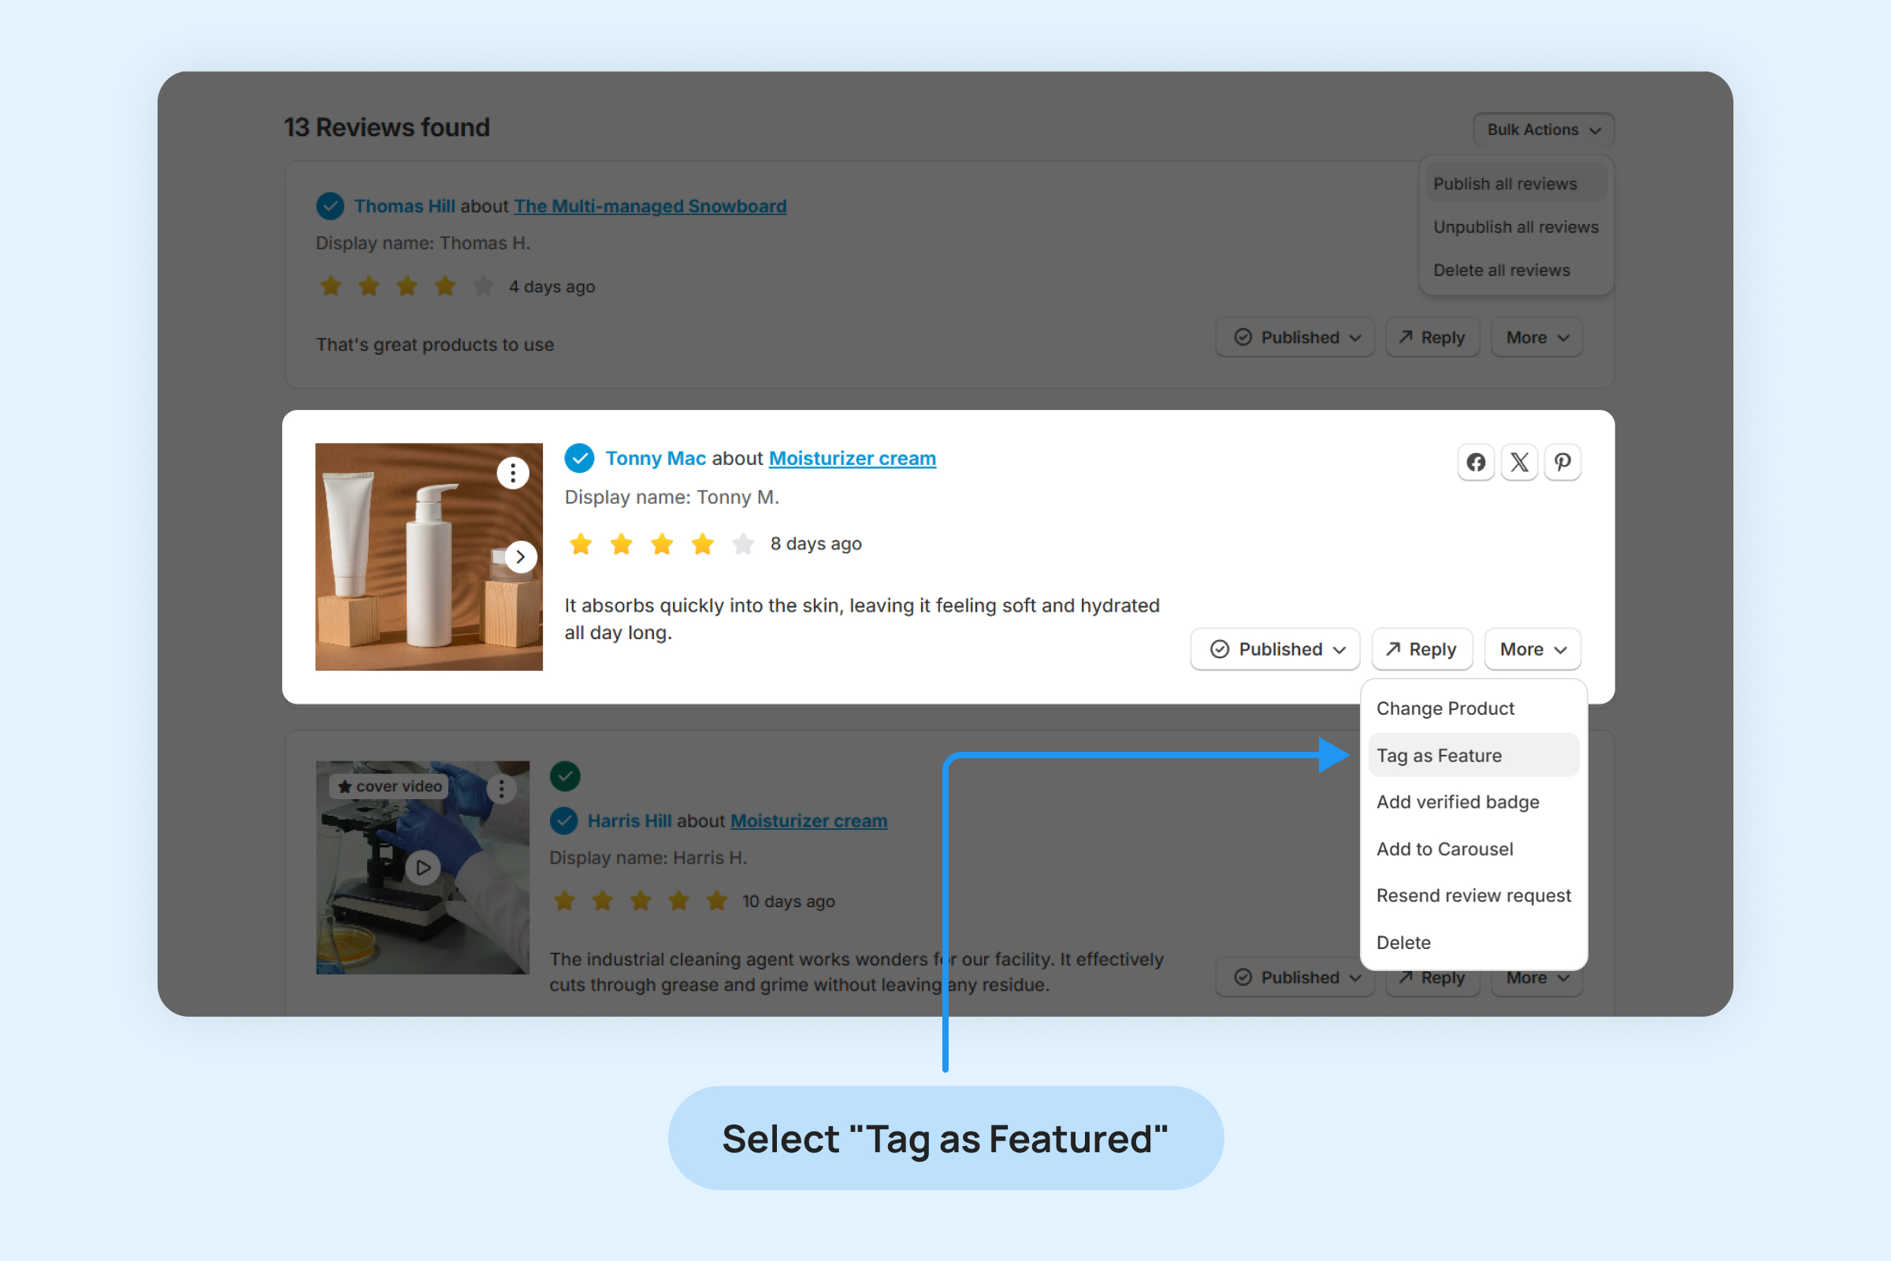The width and height of the screenshot is (1891, 1261).
Task: Click Reply on Tonny Mac review
Action: [1421, 649]
